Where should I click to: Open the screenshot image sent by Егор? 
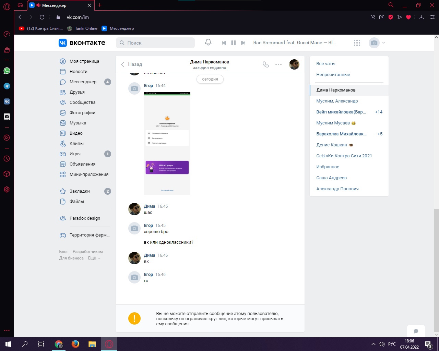167,144
